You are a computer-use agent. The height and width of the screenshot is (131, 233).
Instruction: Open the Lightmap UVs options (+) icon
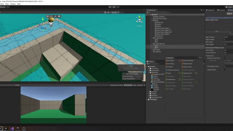click(196, 73)
